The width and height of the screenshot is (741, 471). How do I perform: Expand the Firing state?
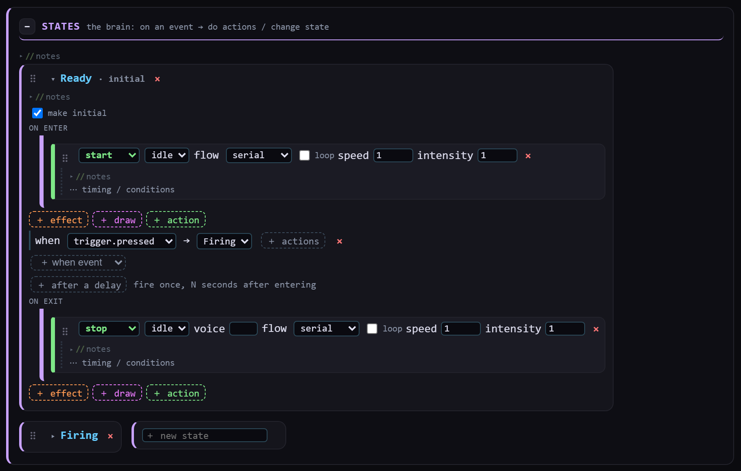(x=53, y=436)
